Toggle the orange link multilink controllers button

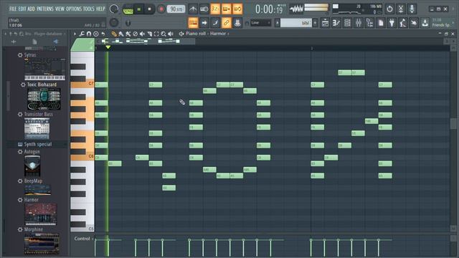pyautogui.click(x=227, y=22)
